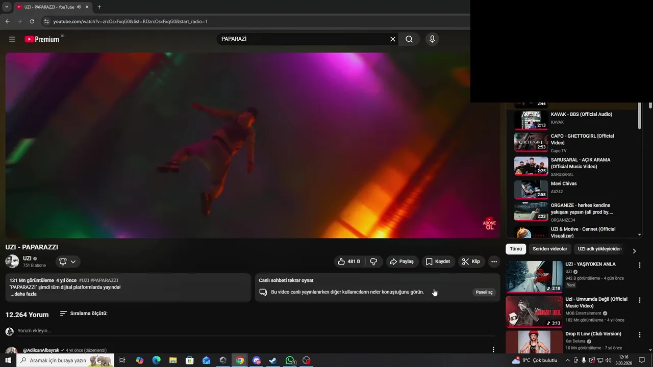
Task: Open the Sıralama ölçütü sort dropdown
Action: tap(84, 313)
